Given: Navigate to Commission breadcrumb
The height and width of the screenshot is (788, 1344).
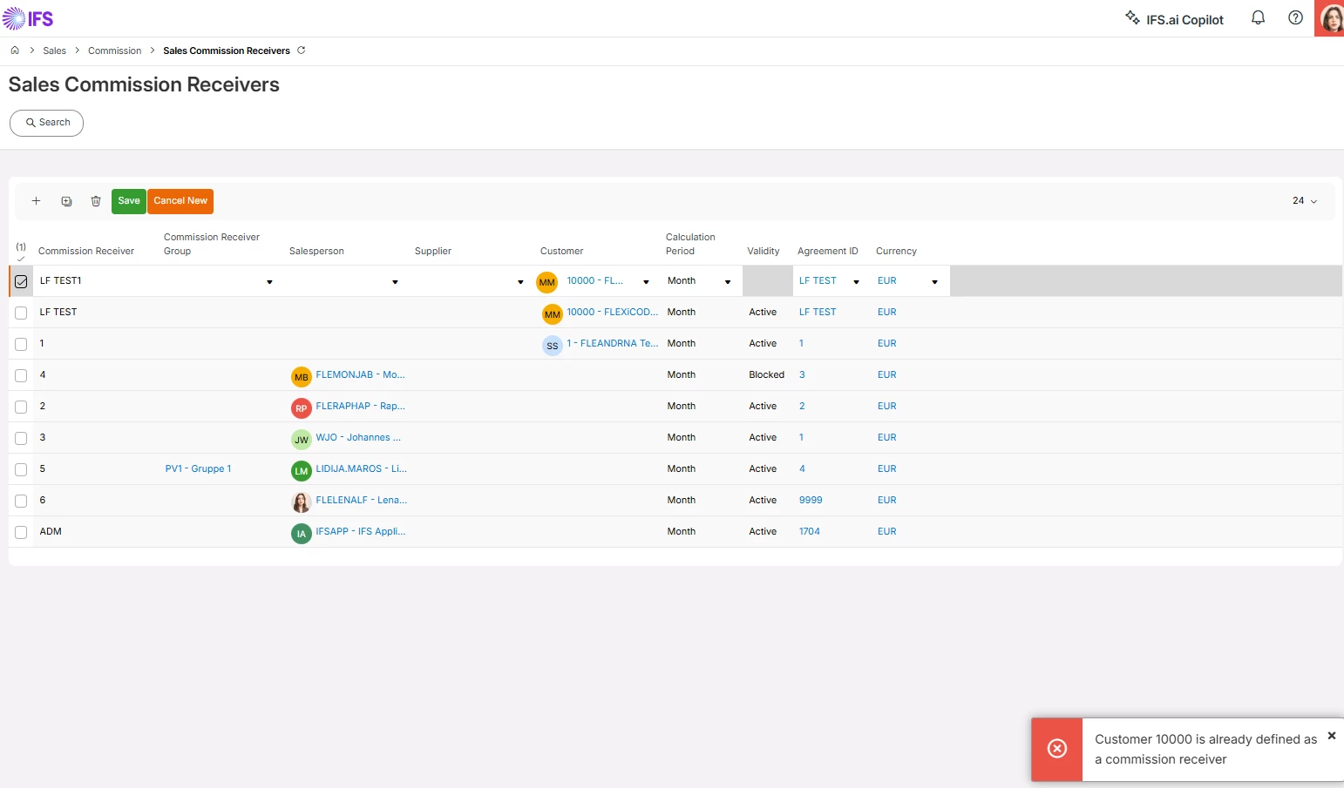Looking at the screenshot, I should (114, 51).
